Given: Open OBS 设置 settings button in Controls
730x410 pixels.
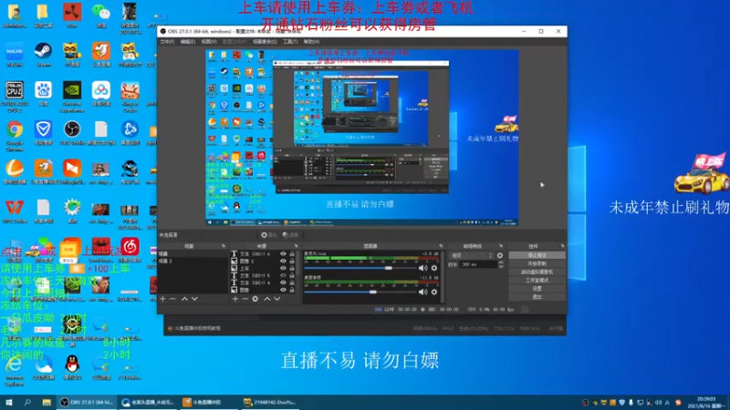Looking at the screenshot, I should (537, 289).
